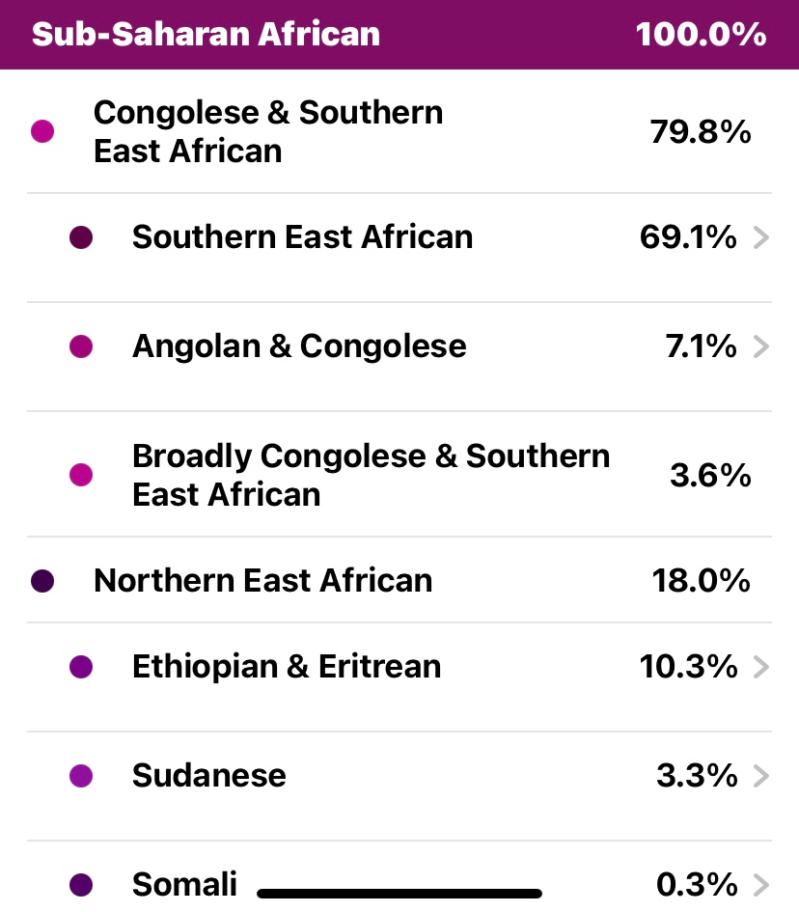
Task: Select the 69.1% percentage value
Action: coord(688,237)
